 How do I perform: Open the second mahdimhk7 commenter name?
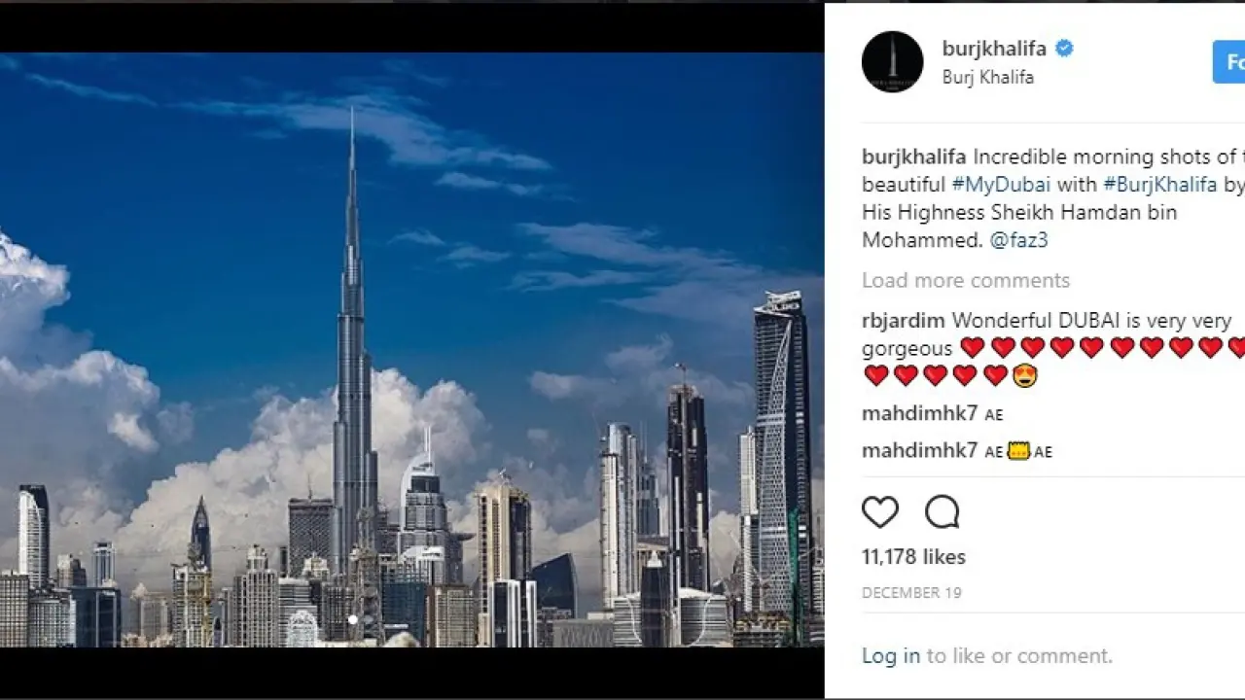(920, 450)
